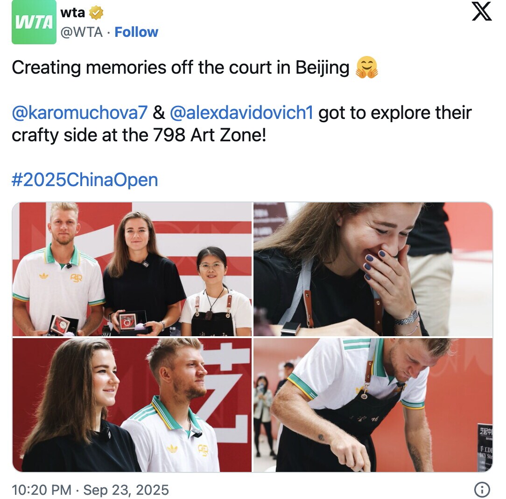Open the @karomuchova7 mention link
The width and height of the screenshot is (506, 499).
coord(80,112)
